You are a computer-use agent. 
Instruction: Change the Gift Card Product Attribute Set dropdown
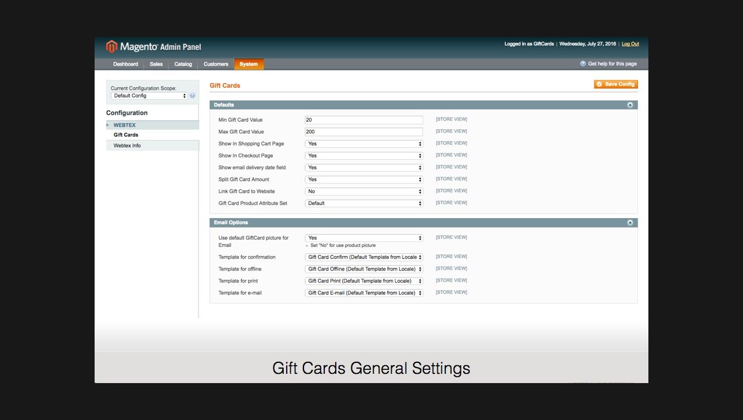(x=363, y=204)
